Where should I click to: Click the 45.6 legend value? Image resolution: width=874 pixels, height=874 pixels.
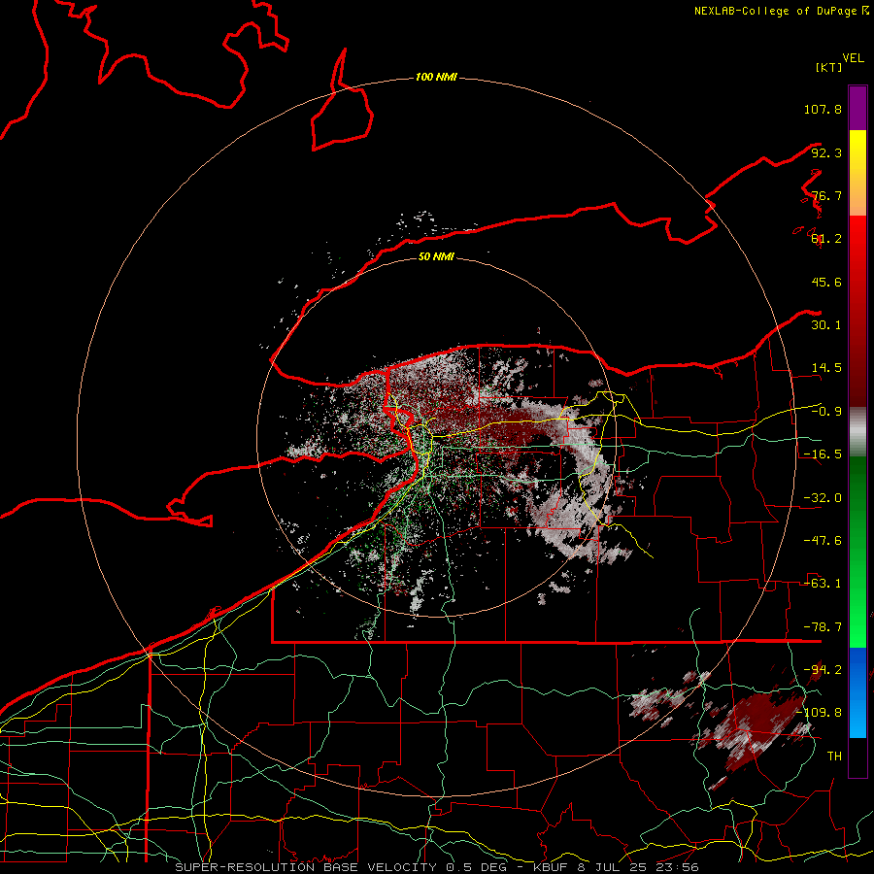coord(826,282)
